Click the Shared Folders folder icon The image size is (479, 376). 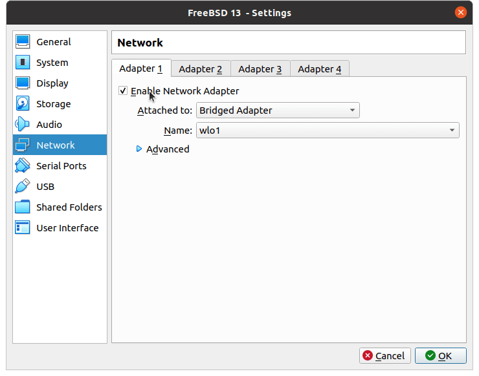[23, 207]
